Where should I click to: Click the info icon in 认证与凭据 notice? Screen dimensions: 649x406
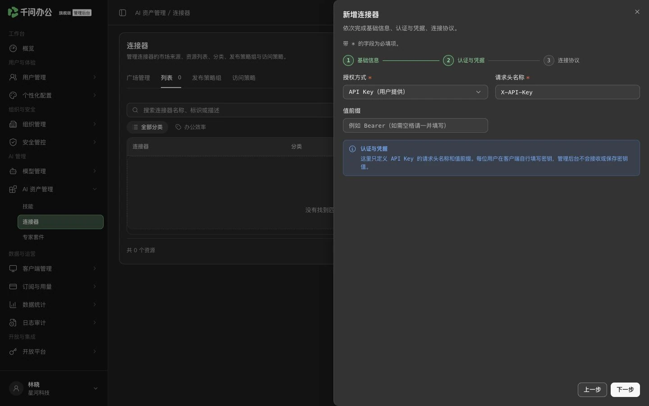(352, 149)
